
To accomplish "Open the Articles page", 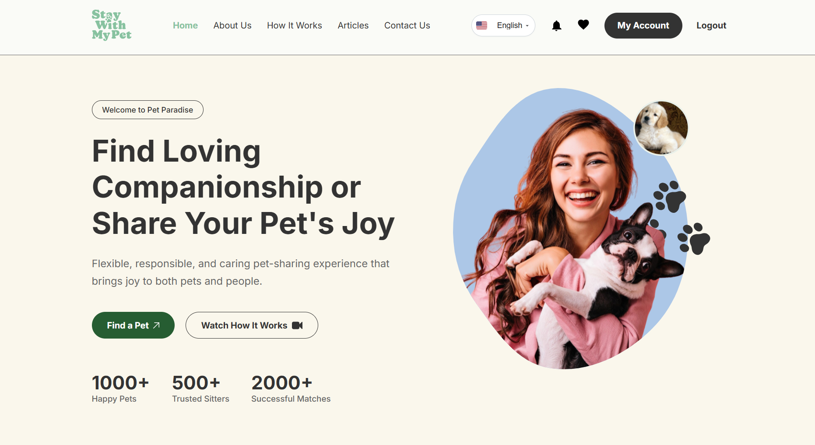I will [353, 25].
